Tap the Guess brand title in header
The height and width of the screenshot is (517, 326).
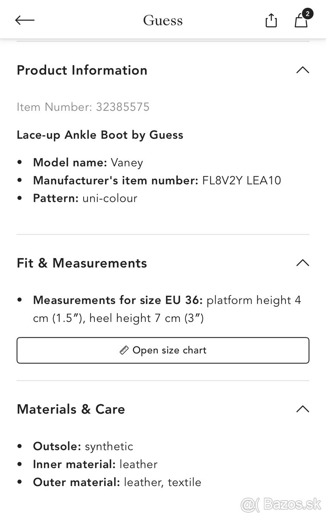(163, 20)
